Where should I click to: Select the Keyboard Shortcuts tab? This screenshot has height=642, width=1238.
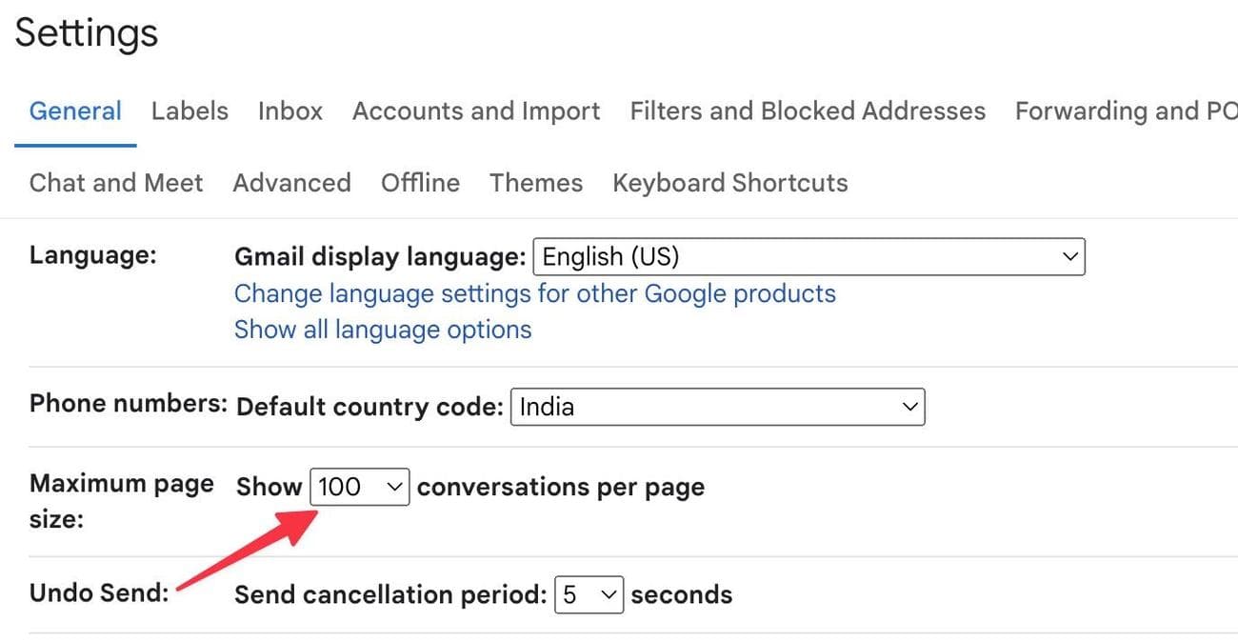point(730,183)
